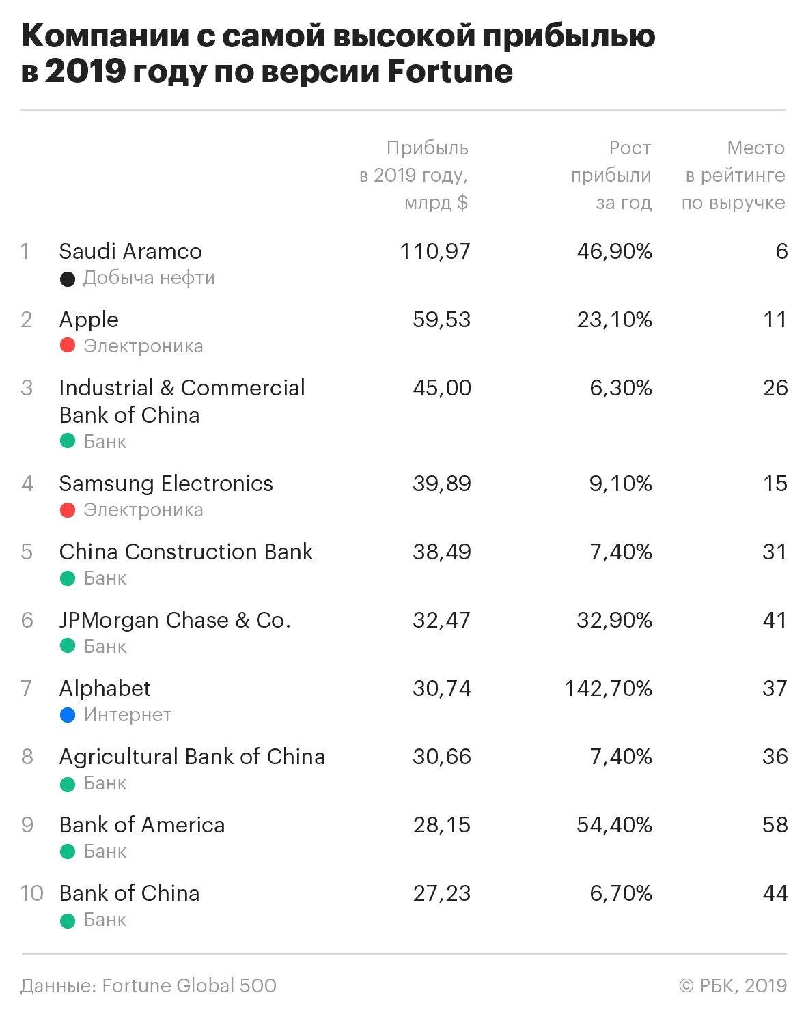Image resolution: width=806 pixels, height=1023 pixels.
Task: Click the Alphabet company name
Action: [x=105, y=688]
